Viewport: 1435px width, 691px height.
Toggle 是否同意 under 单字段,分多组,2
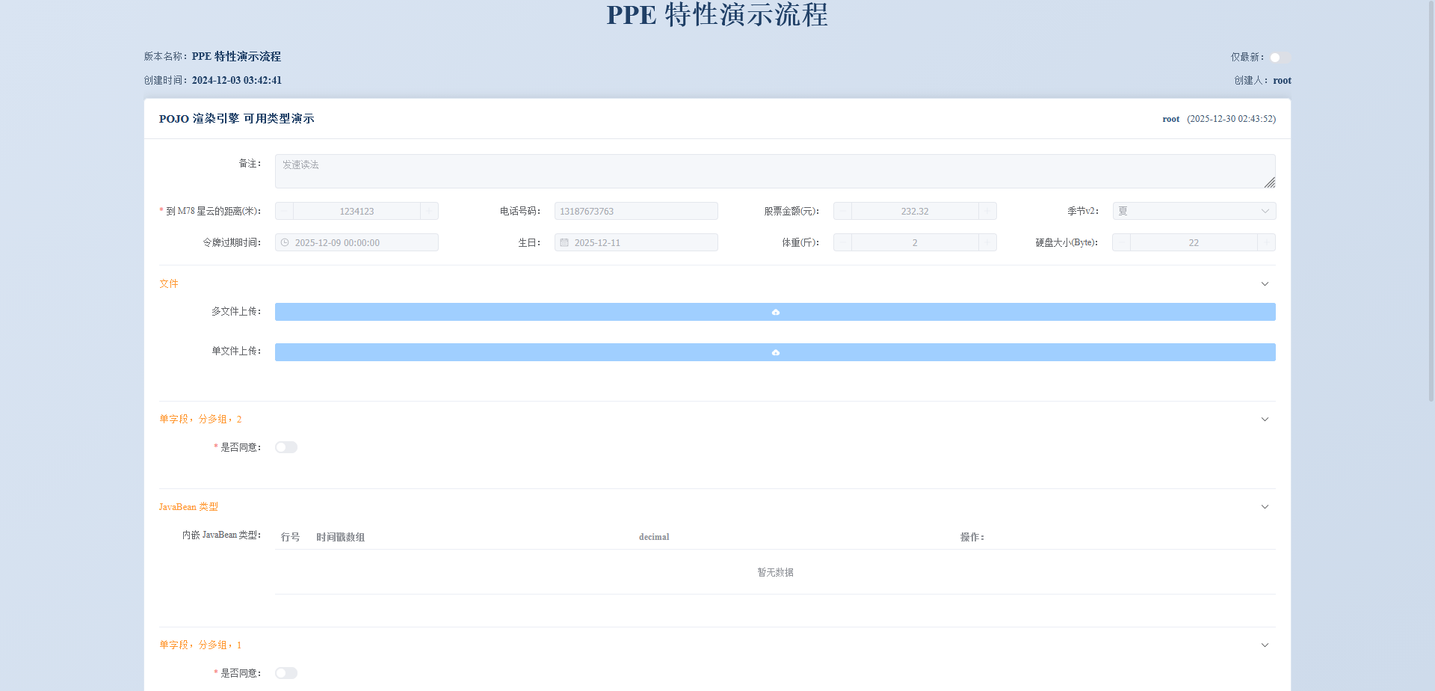pyautogui.click(x=286, y=447)
